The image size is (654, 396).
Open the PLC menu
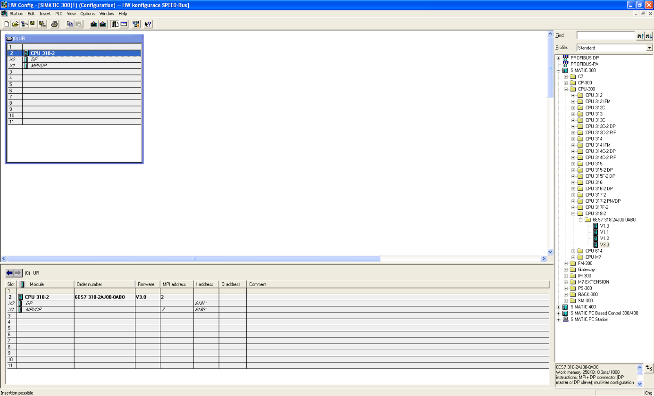(59, 14)
